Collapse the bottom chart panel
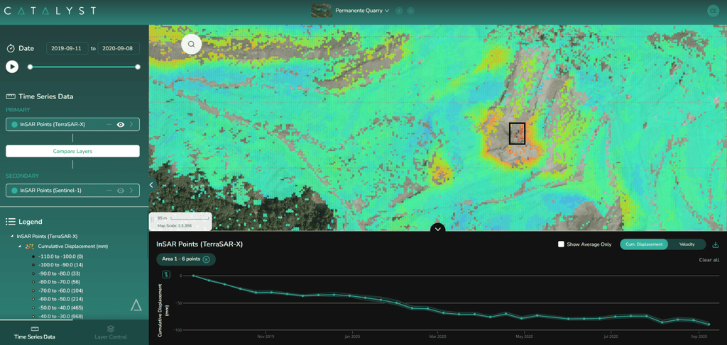The width and height of the screenshot is (727, 345). click(437, 228)
